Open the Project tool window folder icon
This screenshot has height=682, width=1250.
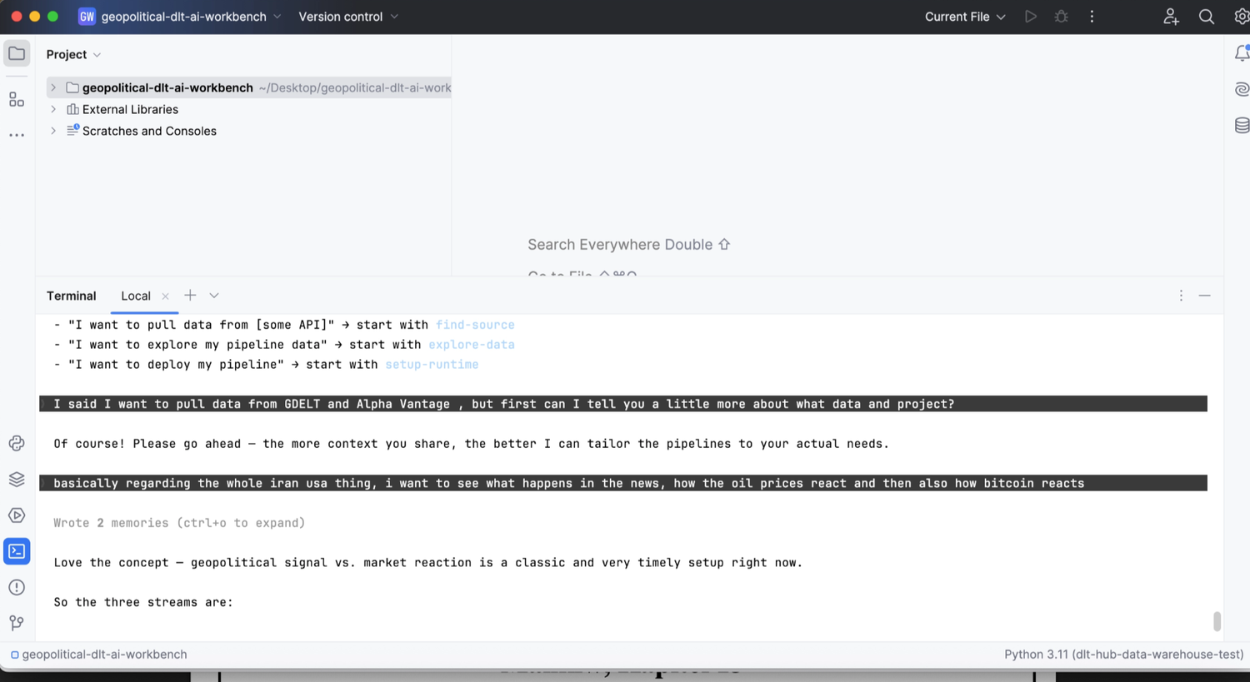(x=17, y=54)
